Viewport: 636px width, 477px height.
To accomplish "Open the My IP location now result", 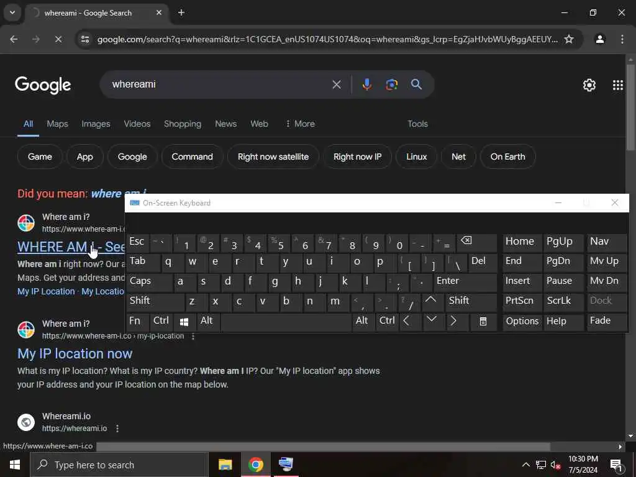I will tap(75, 353).
